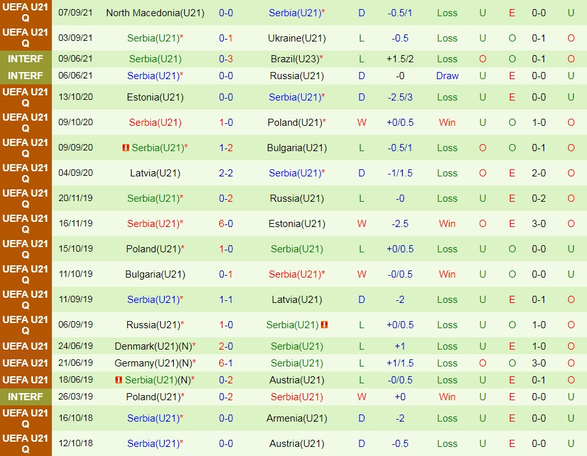Select the Brazil(U23) team link
The width and height of the screenshot is (587, 456).
point(294,59)
